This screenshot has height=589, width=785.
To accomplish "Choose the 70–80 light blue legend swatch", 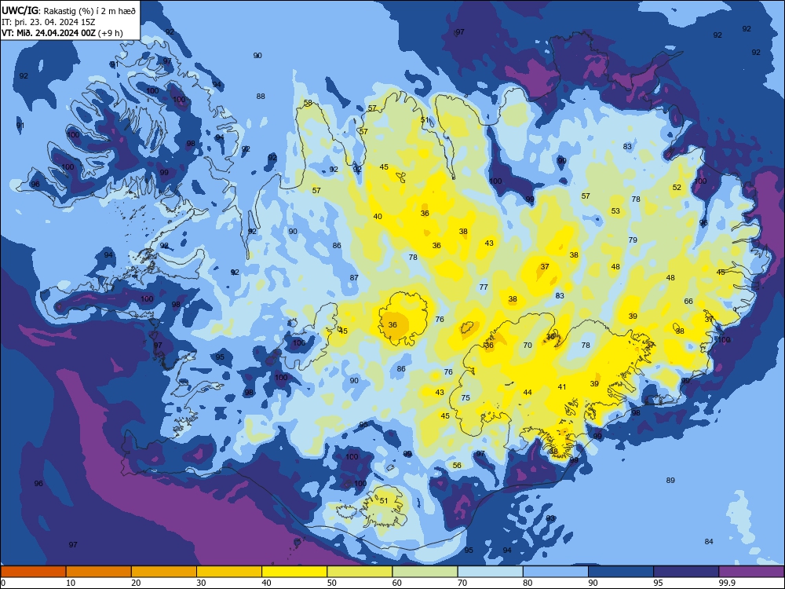I will pos(490,572).
